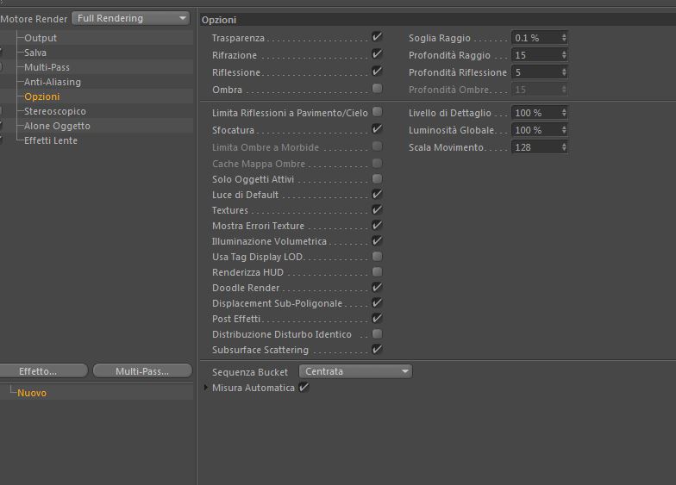This screenshot has width=676, height=485.
Task: Open the Multi-Pass settings page
Action: coord(47,67)
